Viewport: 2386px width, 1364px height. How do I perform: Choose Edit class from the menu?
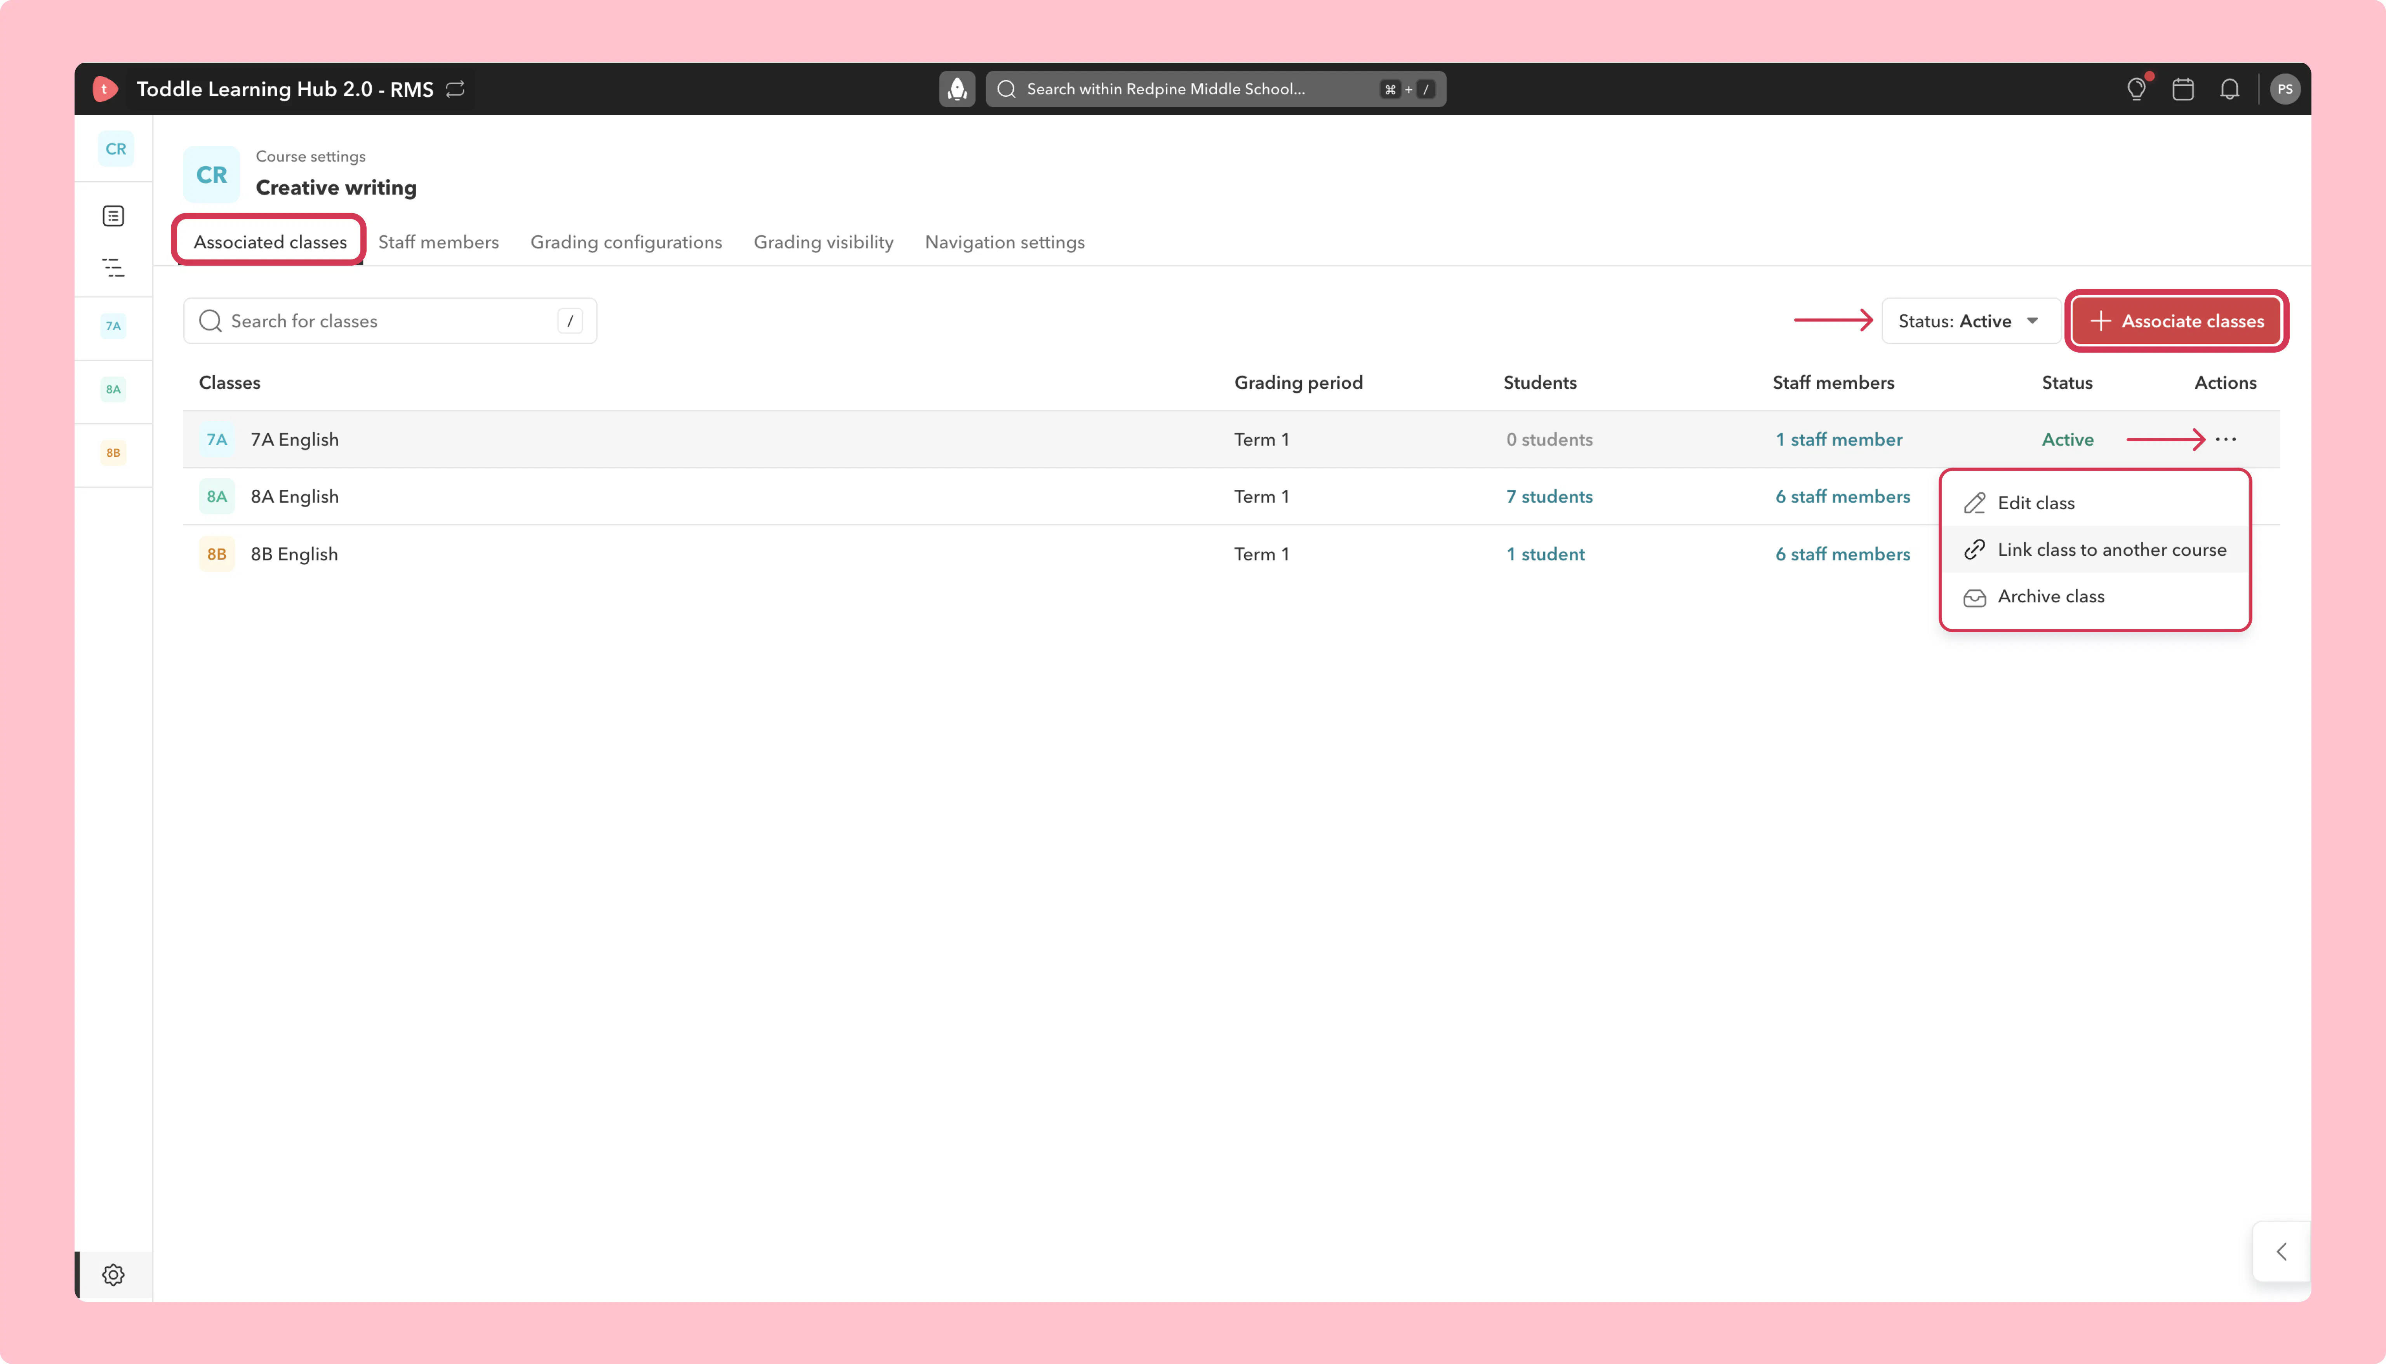coord(2095,503)
